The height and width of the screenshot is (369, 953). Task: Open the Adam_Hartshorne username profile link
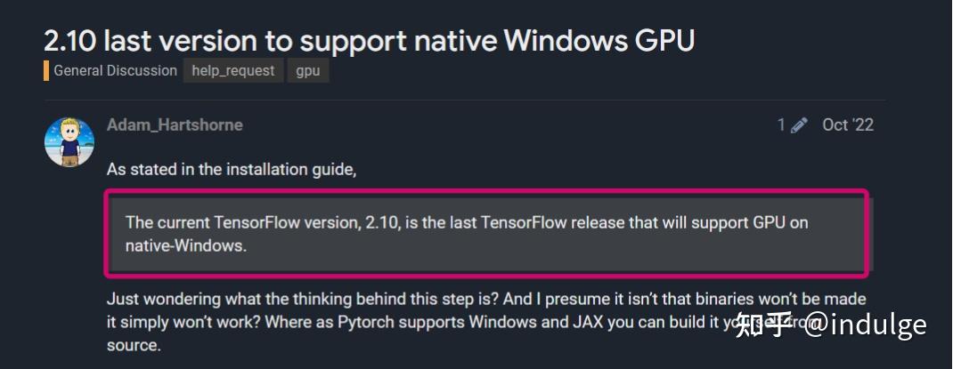(x=175, y=125)
